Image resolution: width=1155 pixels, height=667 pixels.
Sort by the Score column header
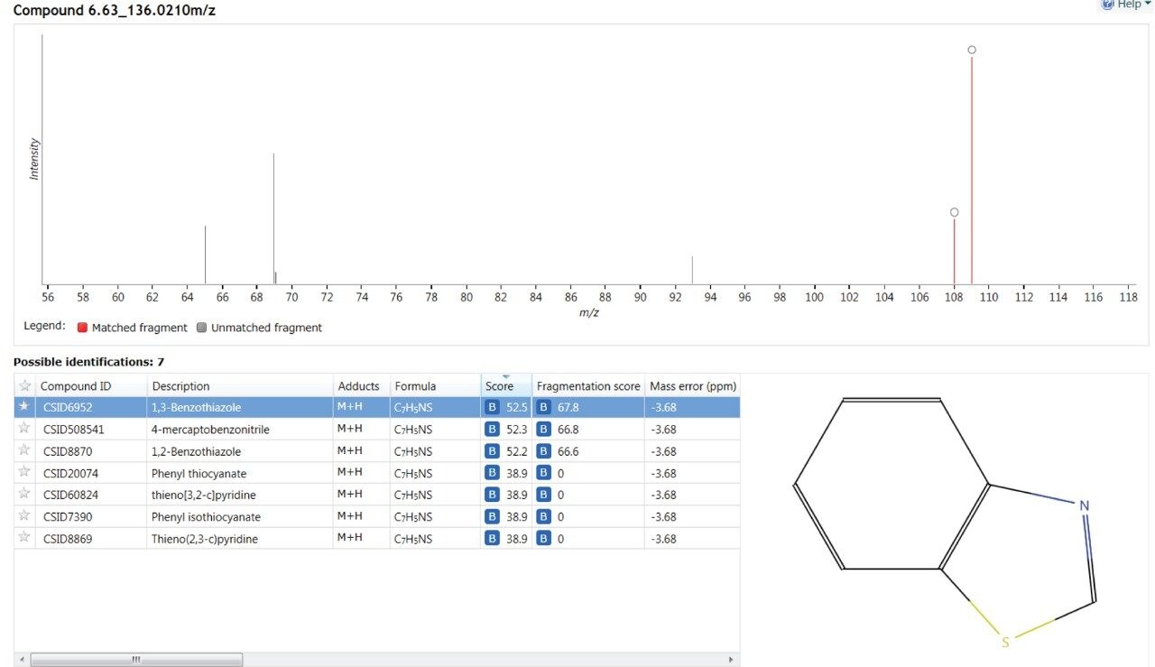[x=500, y=386]
